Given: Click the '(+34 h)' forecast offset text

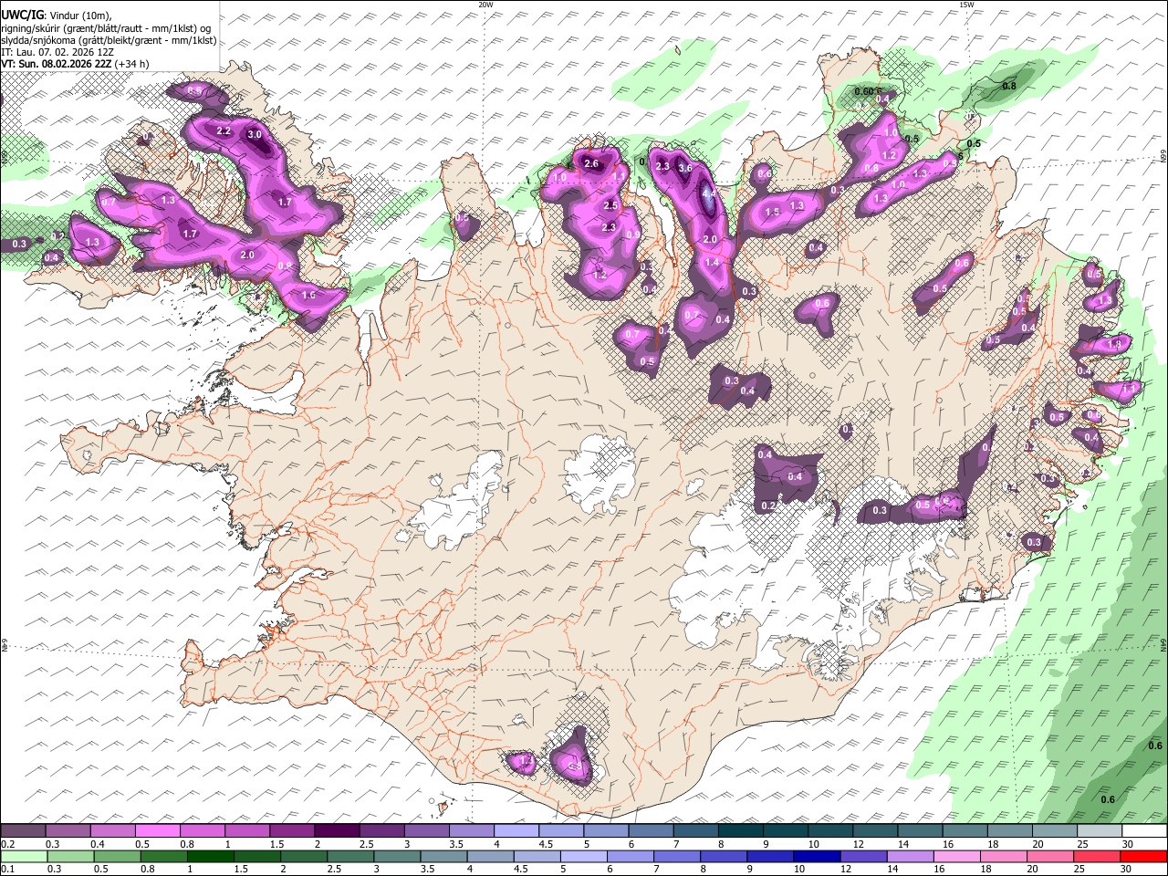Looking at the screenshot, I should pos(132,64).
